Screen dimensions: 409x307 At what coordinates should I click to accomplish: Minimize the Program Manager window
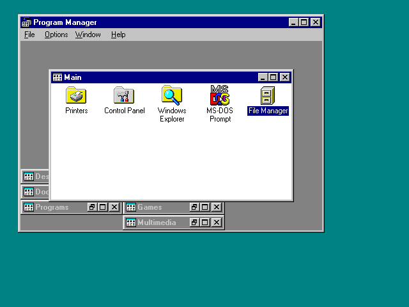[293, 22]
